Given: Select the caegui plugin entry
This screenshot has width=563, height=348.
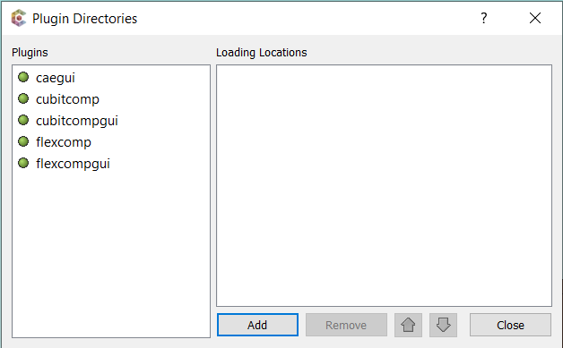Looking at the screenshot, I should [x=56, y=78].
